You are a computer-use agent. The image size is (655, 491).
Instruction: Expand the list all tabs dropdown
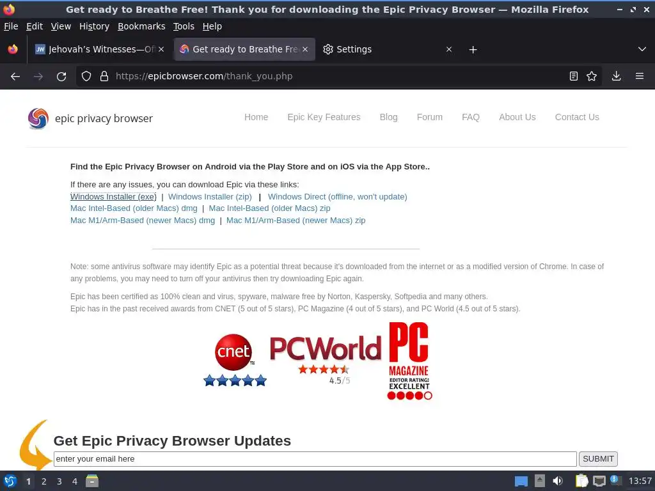(642, 49)
